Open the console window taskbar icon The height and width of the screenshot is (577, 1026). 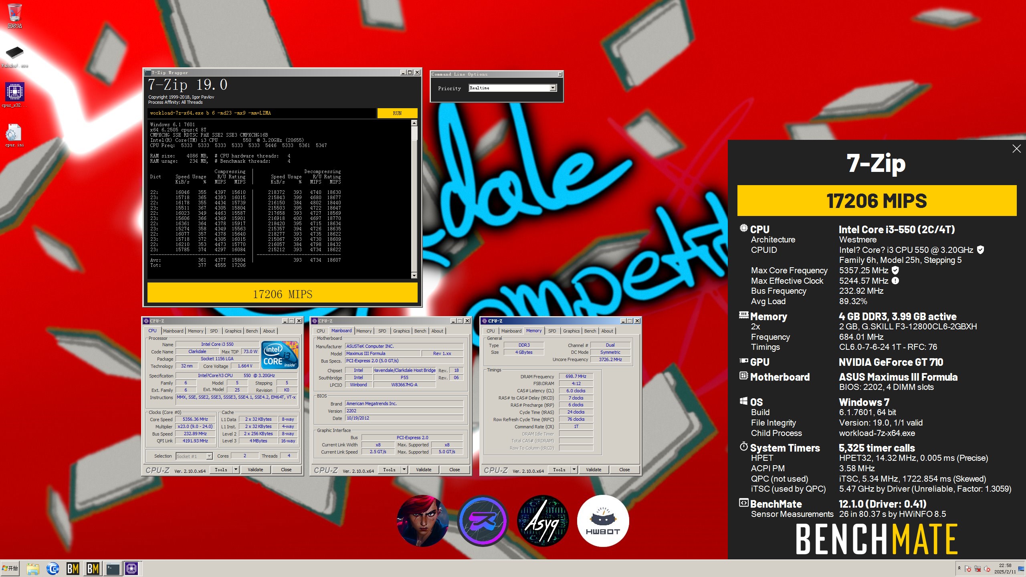(x=113, y=569)
